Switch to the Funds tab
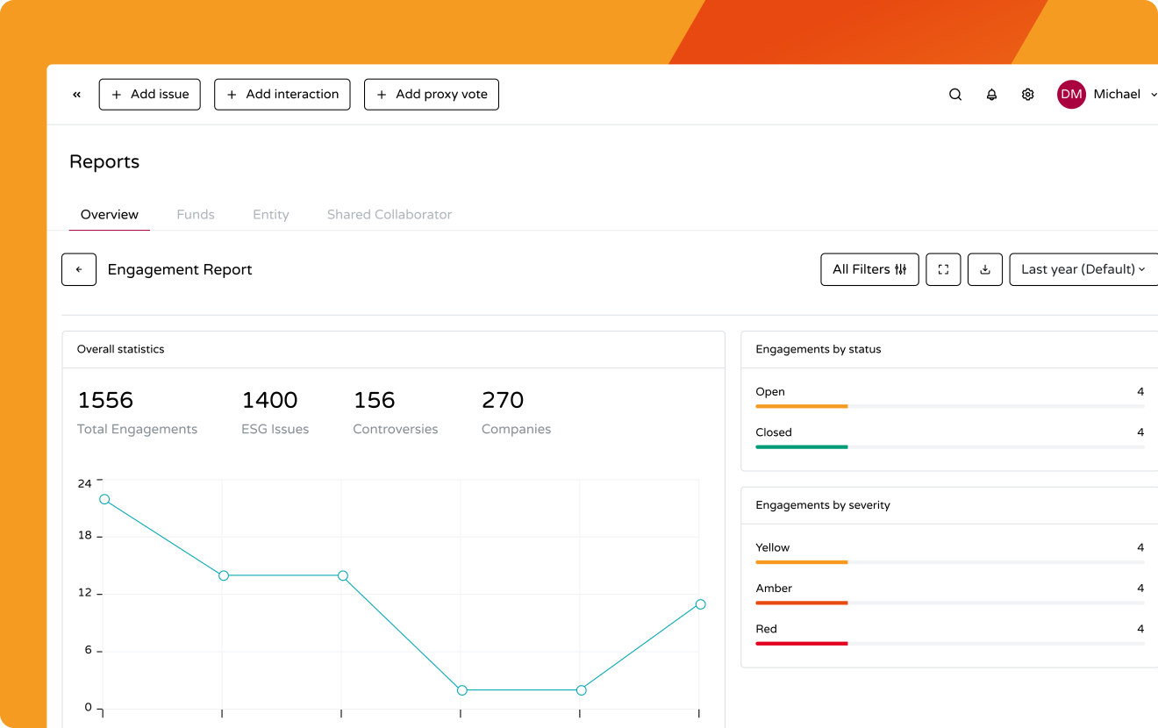The width and height of the screenshot is (1158, 728). click(x=196, y=215)
